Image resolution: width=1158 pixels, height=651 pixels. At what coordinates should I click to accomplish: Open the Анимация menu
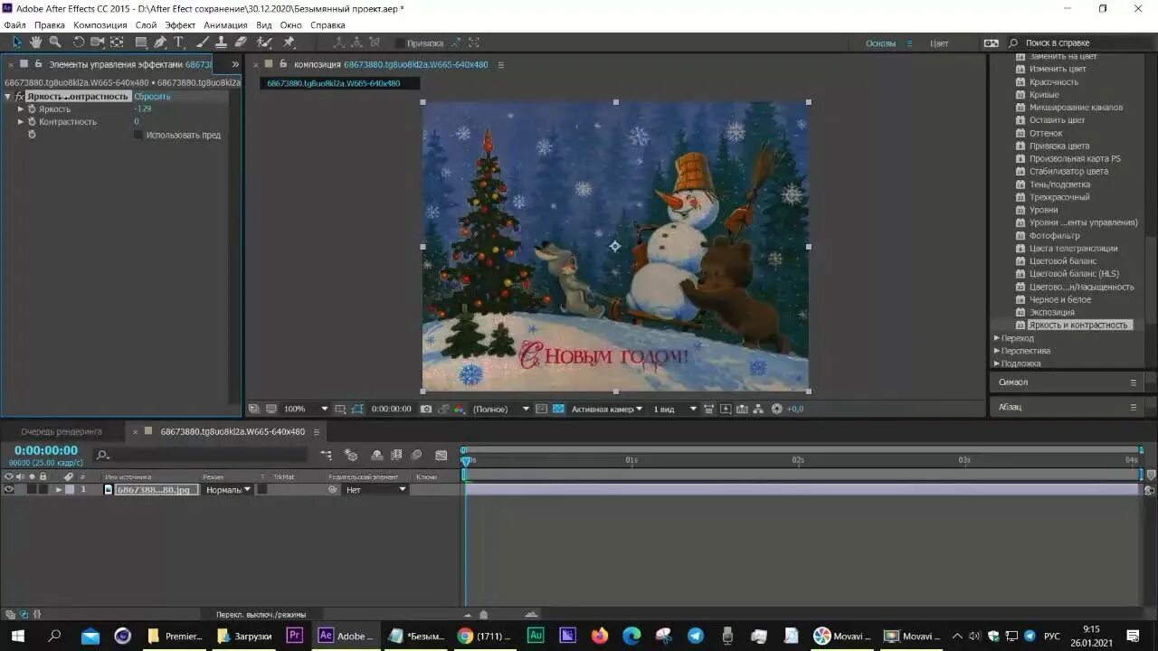225,25
